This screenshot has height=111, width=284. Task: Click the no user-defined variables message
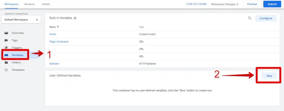(x=162, y=91)
